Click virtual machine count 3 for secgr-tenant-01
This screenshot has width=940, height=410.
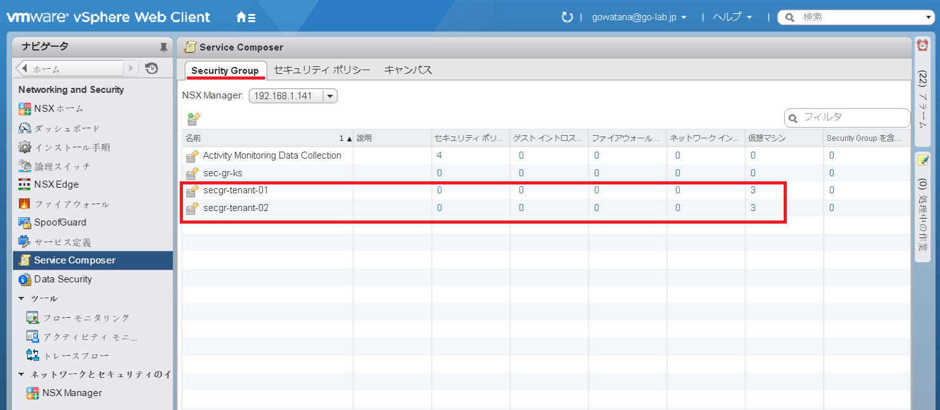click(753, 190)
